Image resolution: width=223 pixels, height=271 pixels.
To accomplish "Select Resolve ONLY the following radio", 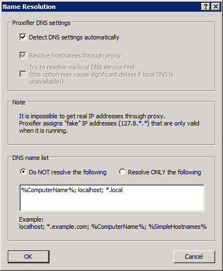I will click(x=122, y=172).
